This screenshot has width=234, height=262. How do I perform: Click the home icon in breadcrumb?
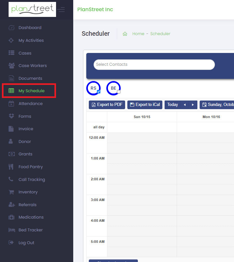click(x=125, y=34)
